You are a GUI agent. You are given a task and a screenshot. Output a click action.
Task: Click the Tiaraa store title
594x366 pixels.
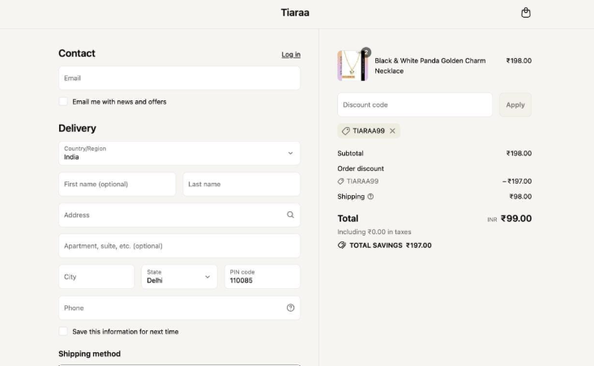pyautogui.click(x=295, y=13)
